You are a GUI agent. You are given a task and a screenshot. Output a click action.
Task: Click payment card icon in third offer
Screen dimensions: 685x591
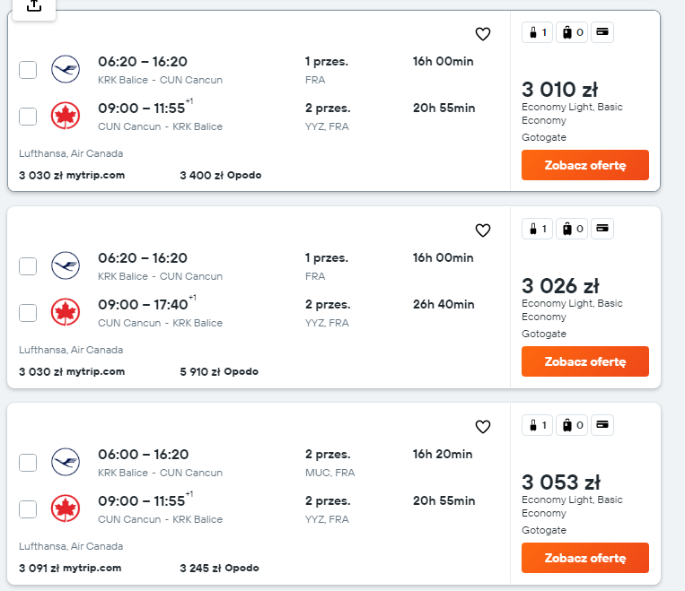[602, 425]
